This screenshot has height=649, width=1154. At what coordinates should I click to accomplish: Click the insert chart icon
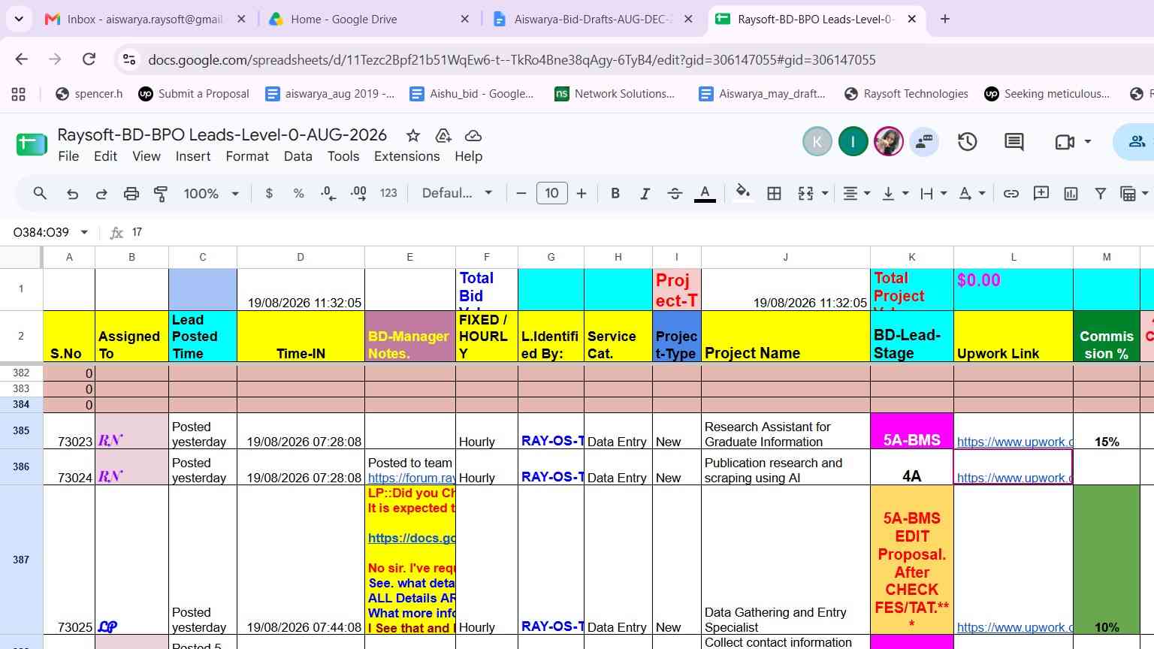1071,194
